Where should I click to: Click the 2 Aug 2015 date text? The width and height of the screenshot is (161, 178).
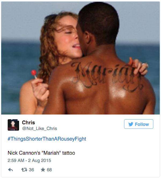(39, 160)
